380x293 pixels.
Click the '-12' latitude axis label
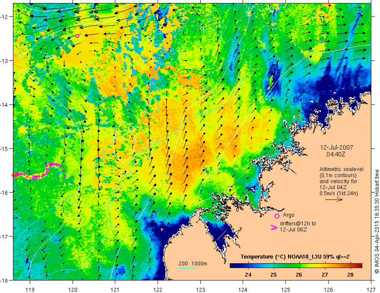pos(4,17)
